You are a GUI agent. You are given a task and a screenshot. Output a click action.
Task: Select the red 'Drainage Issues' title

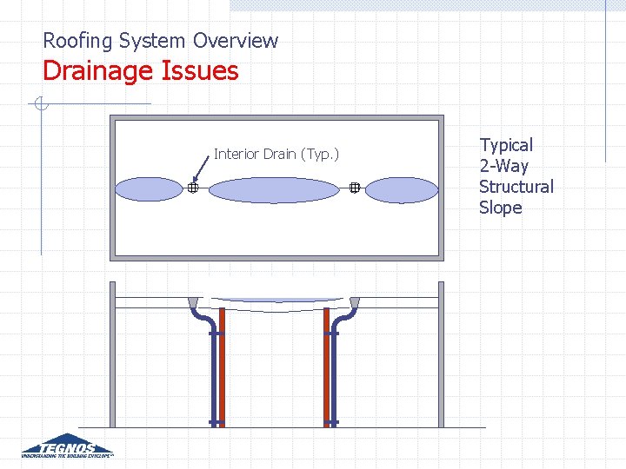coord(141,70)
